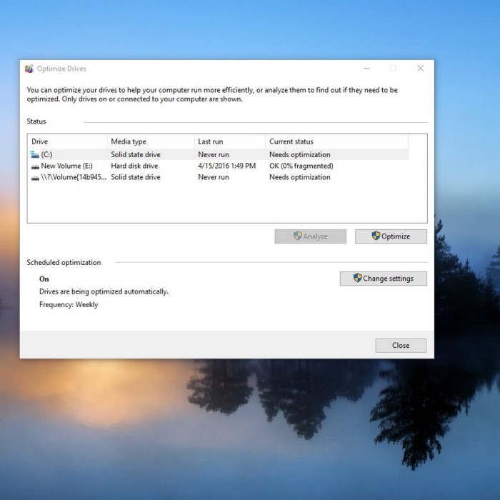Click the OK (0% fragmented) status cell
500x500 pixels.
(301, 166)
